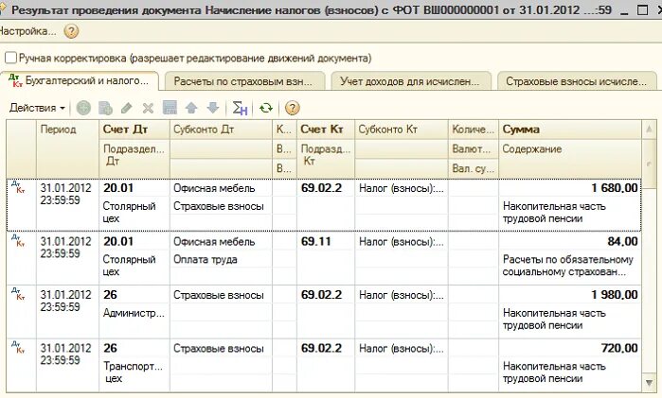Image resolution: width=662 pixels, height=398 pixels.
Task: Click Офисная мебель in 84,00 row
Action: (x=222, y=241)
